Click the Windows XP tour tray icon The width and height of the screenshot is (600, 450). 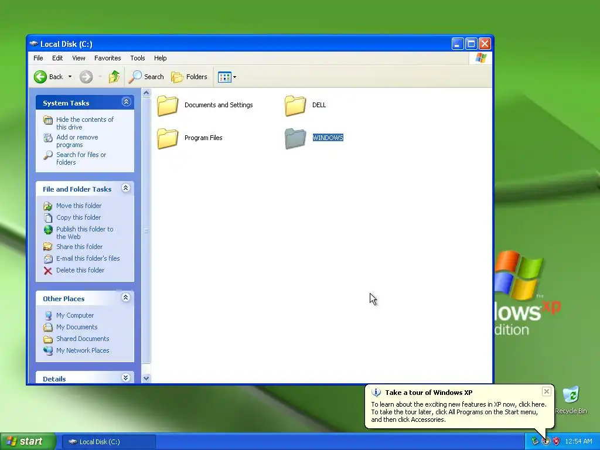[x=546, y=442]
